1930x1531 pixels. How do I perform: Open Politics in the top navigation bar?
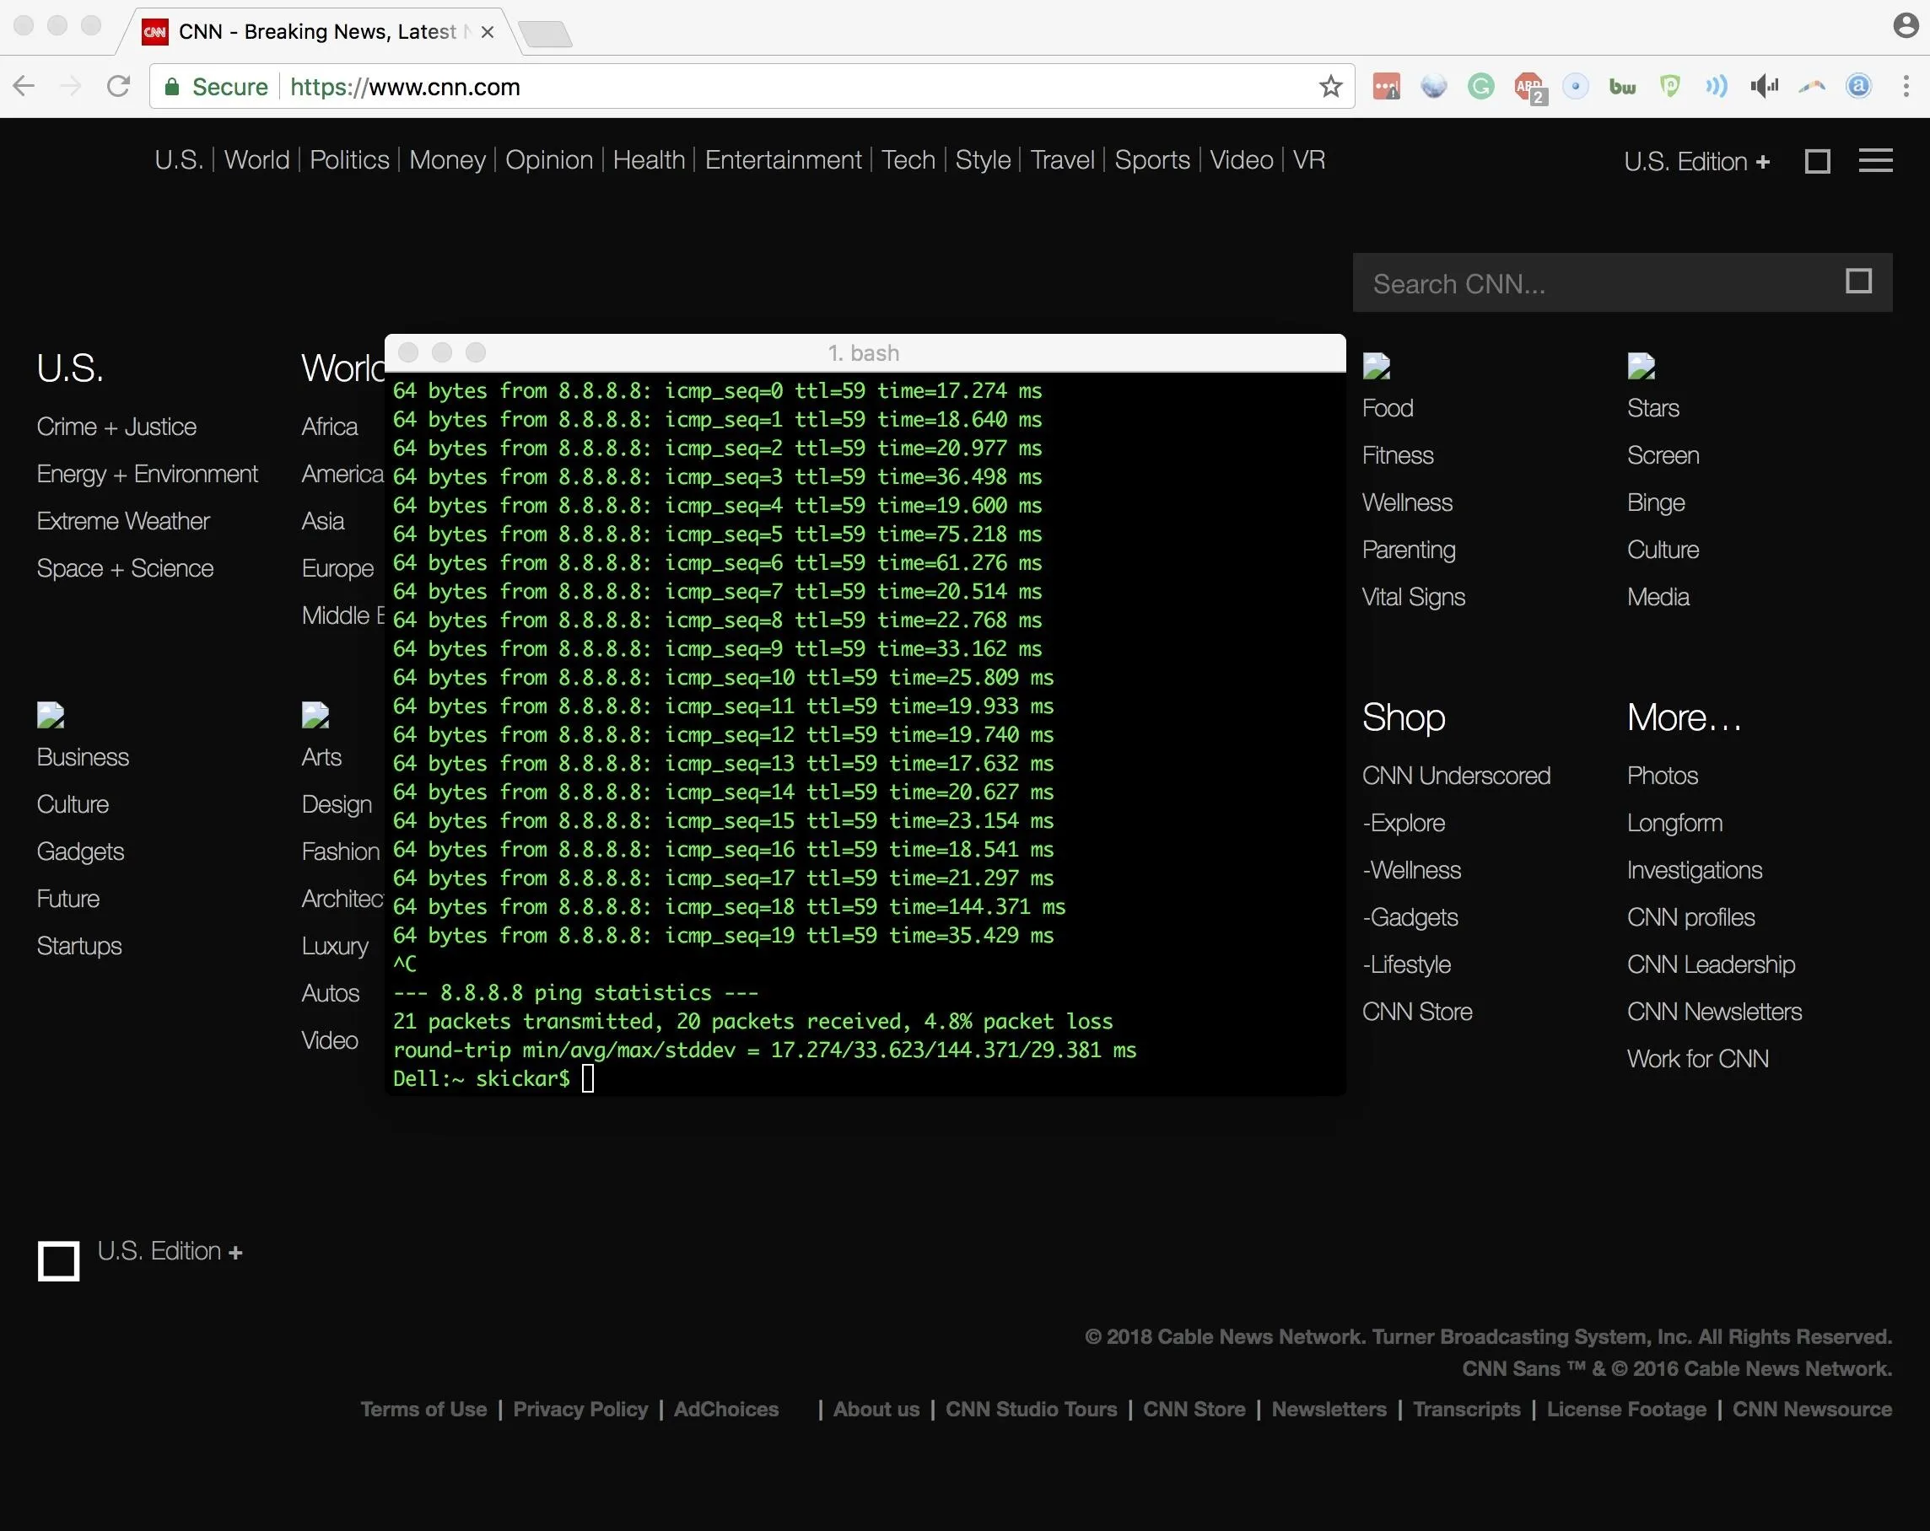coord(349,159)
